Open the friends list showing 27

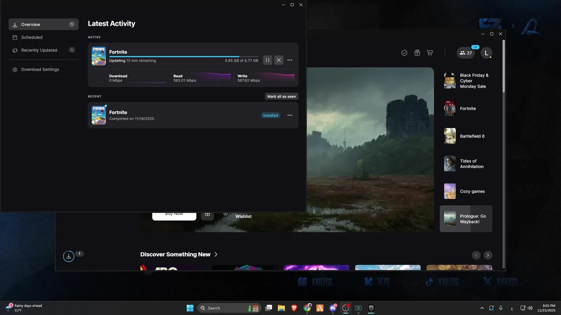(466, 53)
